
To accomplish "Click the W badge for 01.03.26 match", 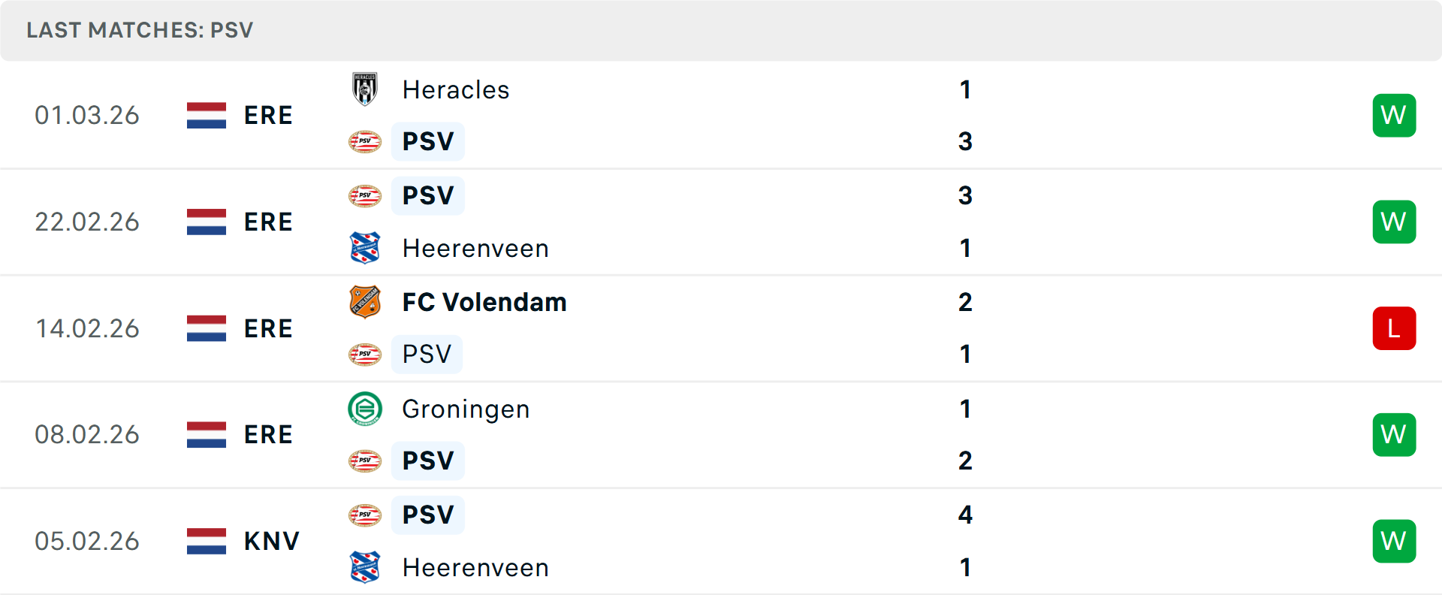I will (1394, 115).
